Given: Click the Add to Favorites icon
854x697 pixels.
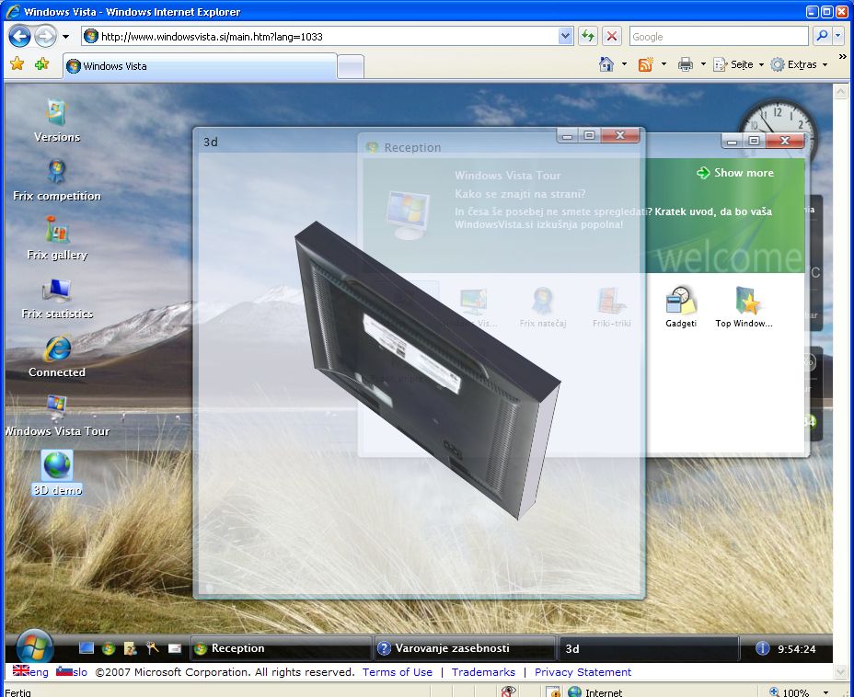Looking at the screenshot, I should (x=41, y=64).
